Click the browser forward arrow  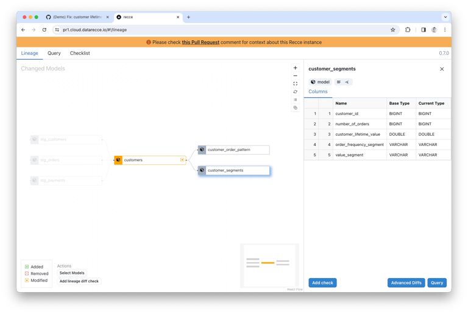[34, 30]
